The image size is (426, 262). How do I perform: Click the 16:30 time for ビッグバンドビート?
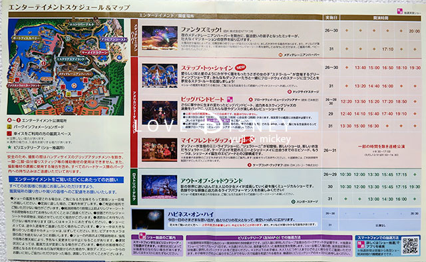tap(373, 126)
